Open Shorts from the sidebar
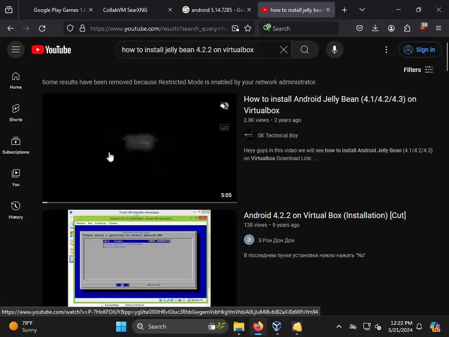The width and height of the screenshot is (449, 337). coord(16,113)
